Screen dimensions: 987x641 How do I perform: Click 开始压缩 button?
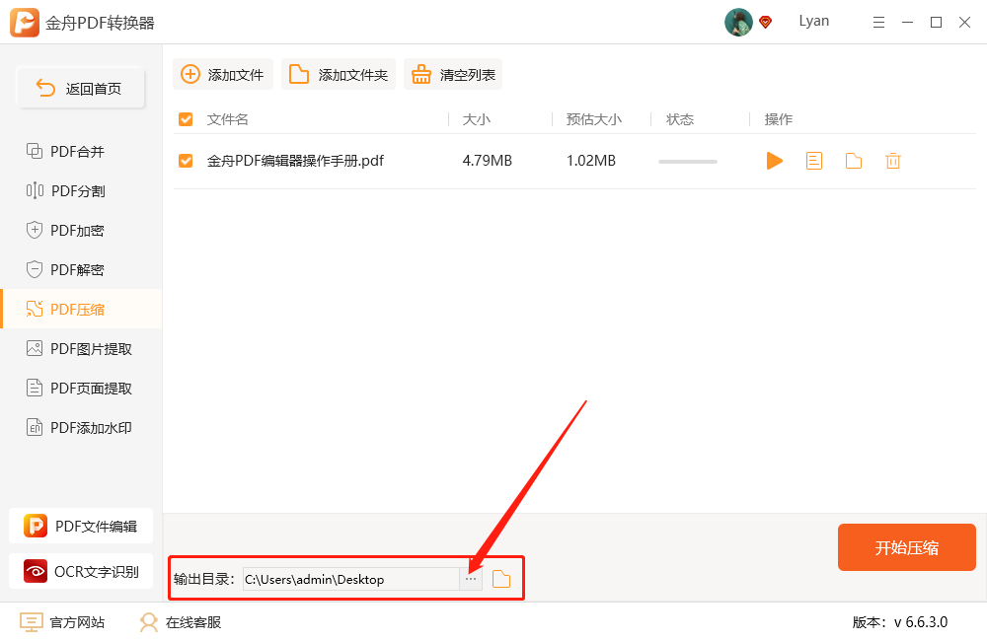click(x=906, y=547)
